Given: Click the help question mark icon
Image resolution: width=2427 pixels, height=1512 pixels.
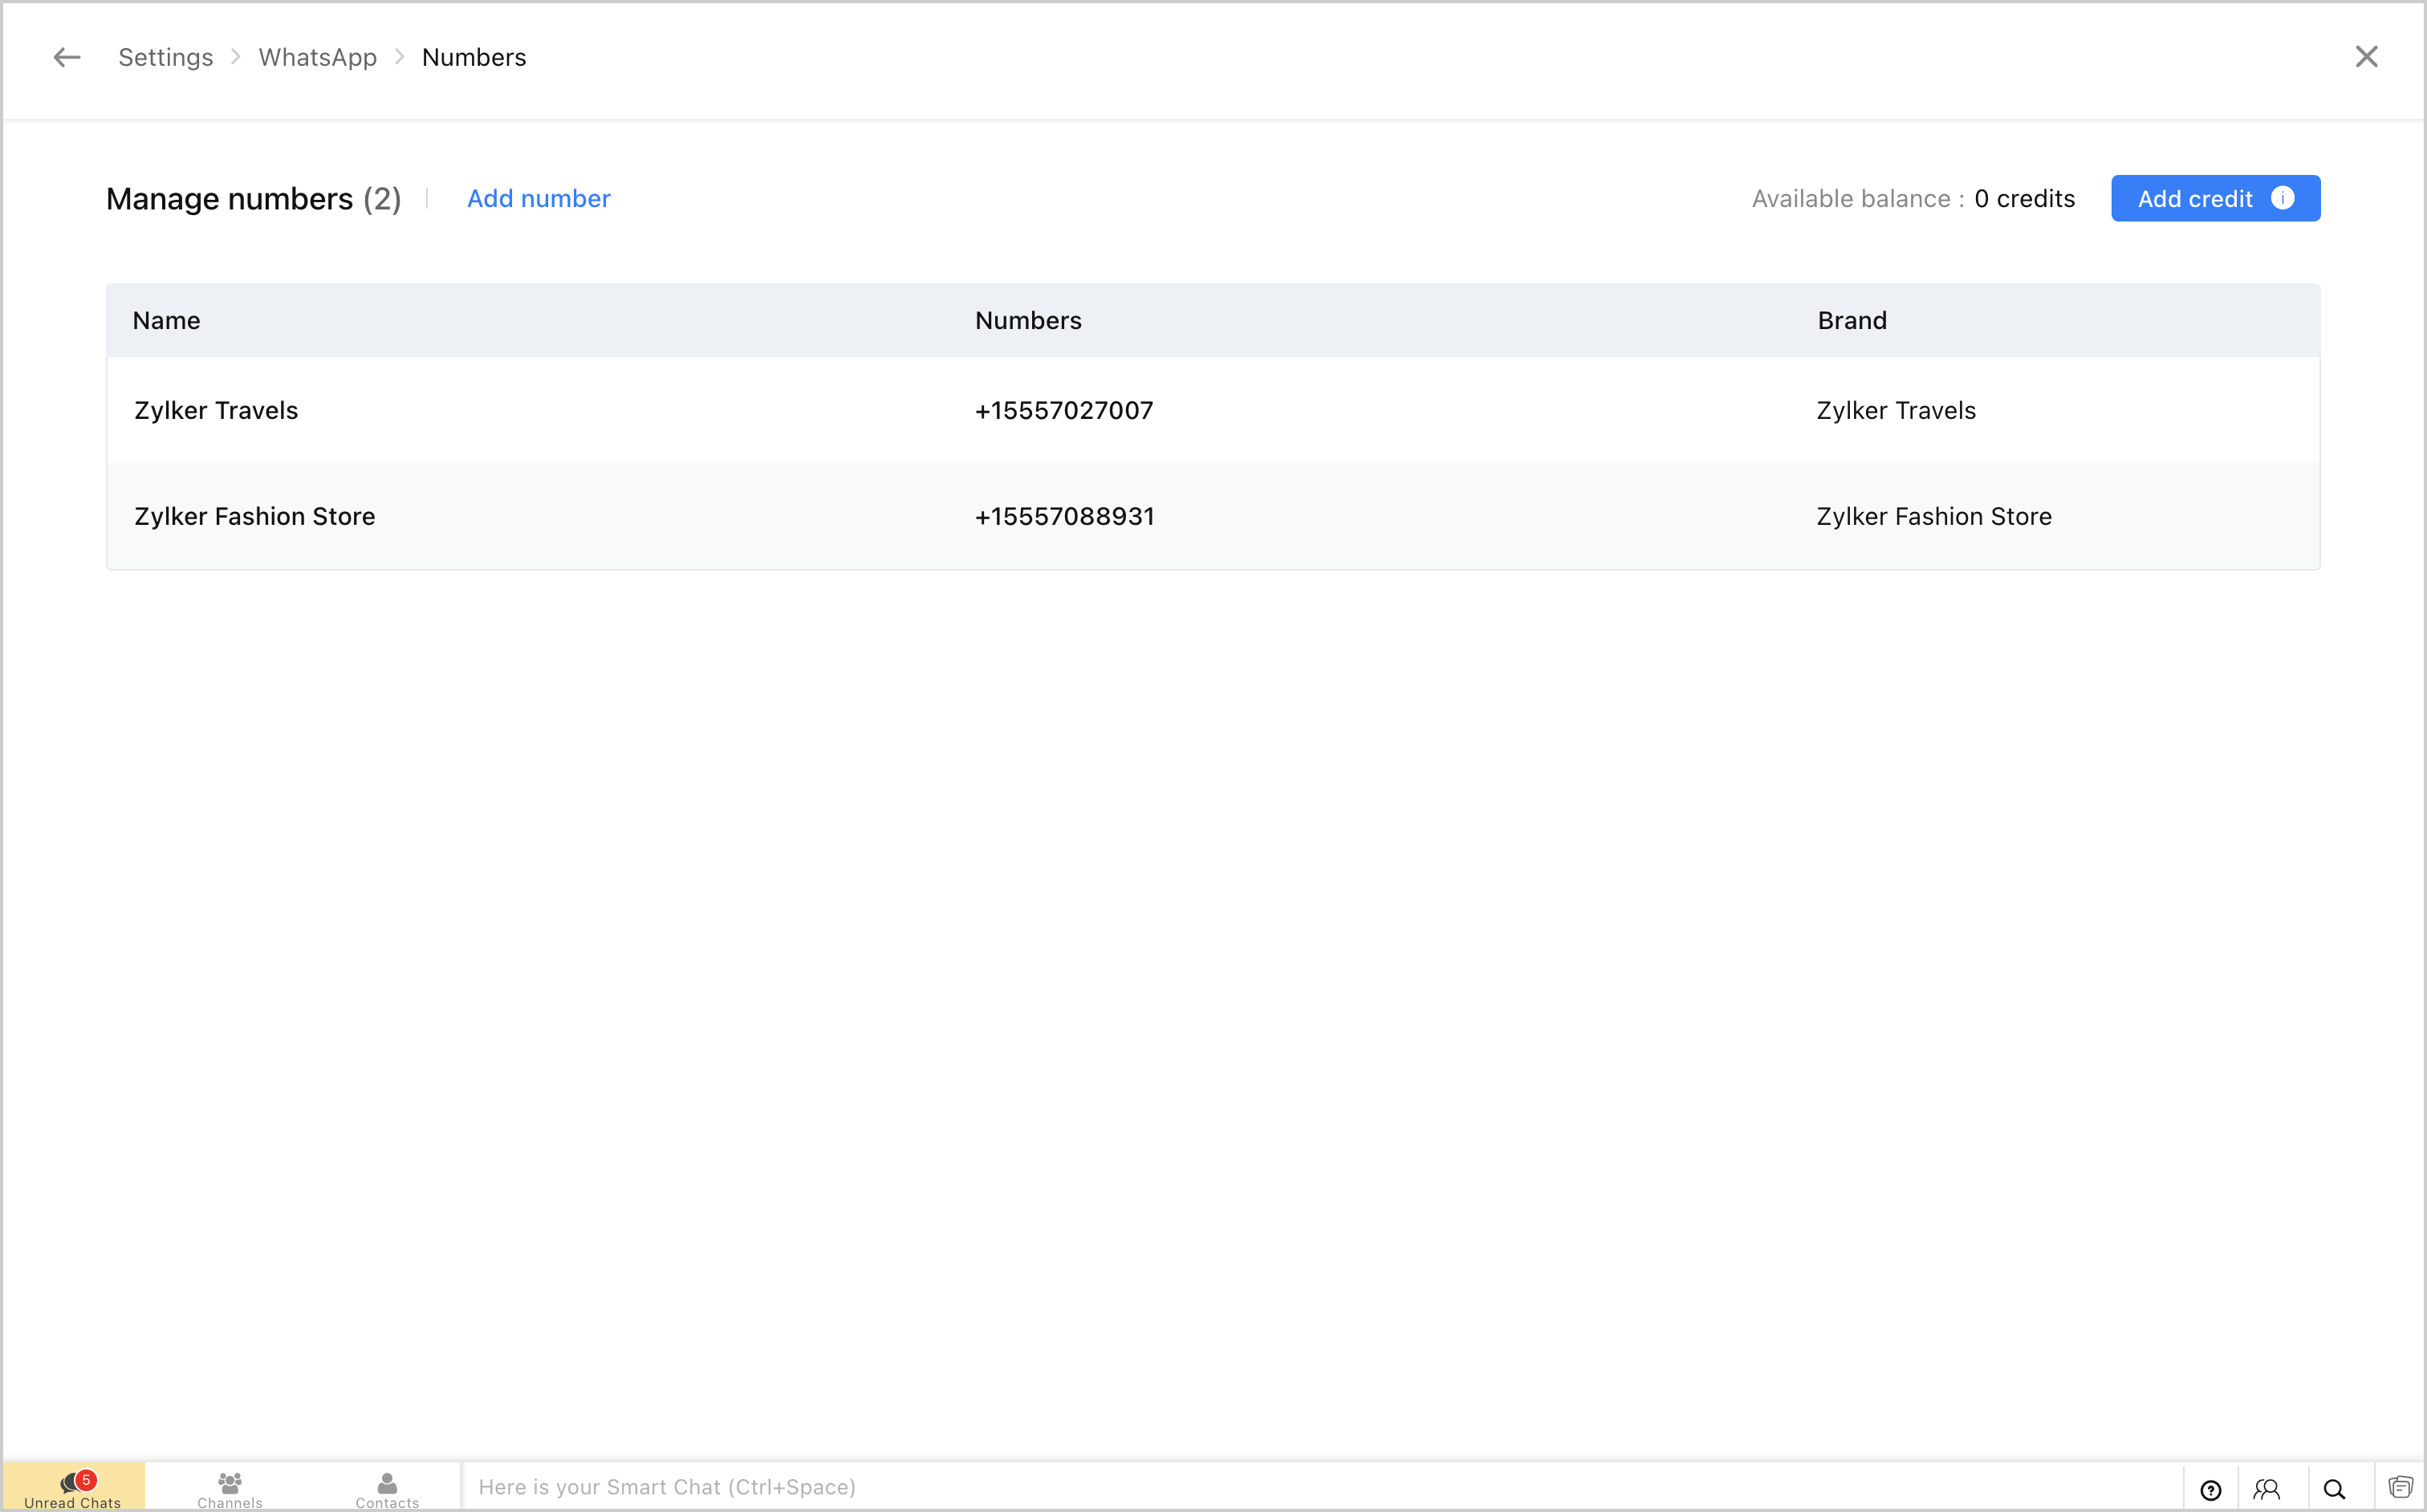Looking at the screenshot, I should 2210,1490.
